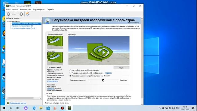Click the ступенчатыми hyperlink

[52, 81]
